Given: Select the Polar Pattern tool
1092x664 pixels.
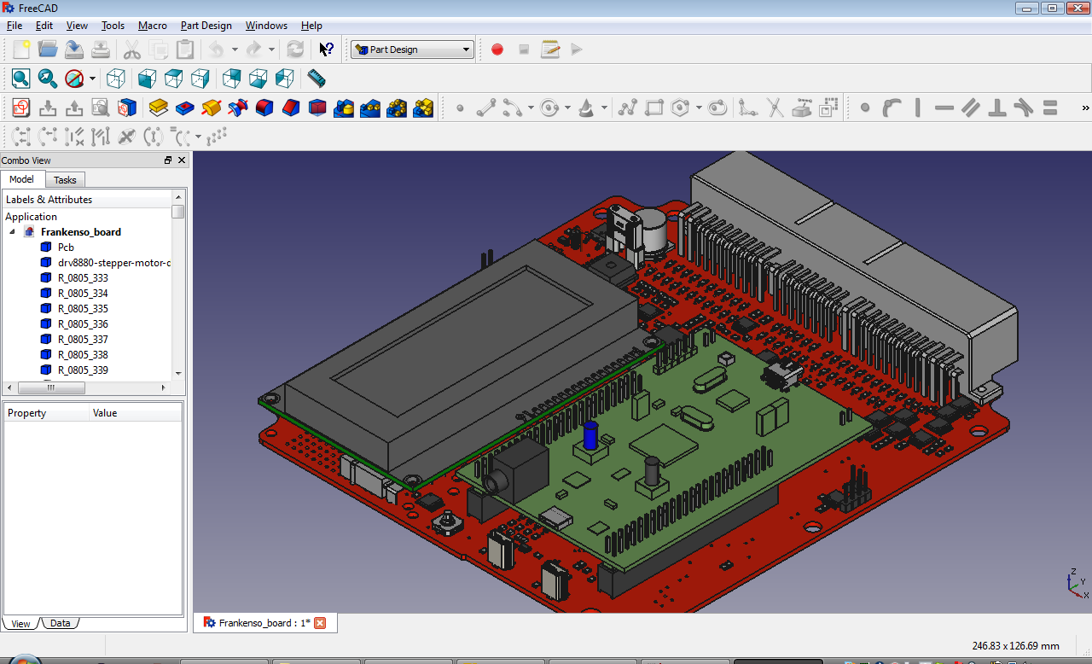Looking at the screenshot, I should [397, 108].
